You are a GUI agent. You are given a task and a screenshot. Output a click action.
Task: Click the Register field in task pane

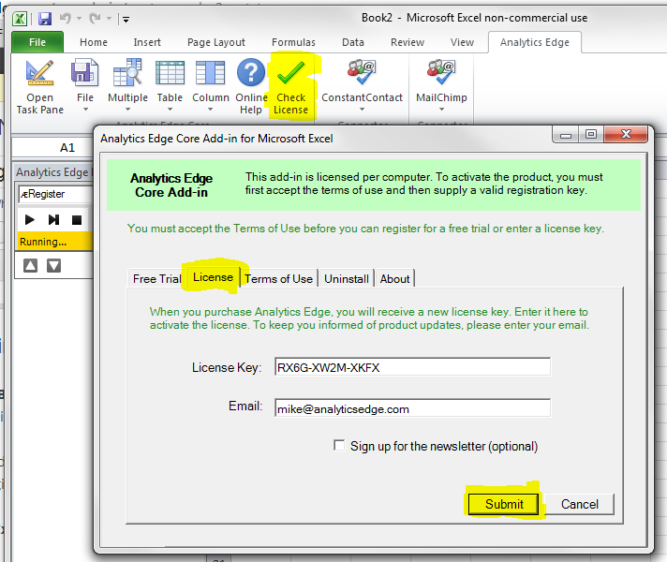point(55,195)
